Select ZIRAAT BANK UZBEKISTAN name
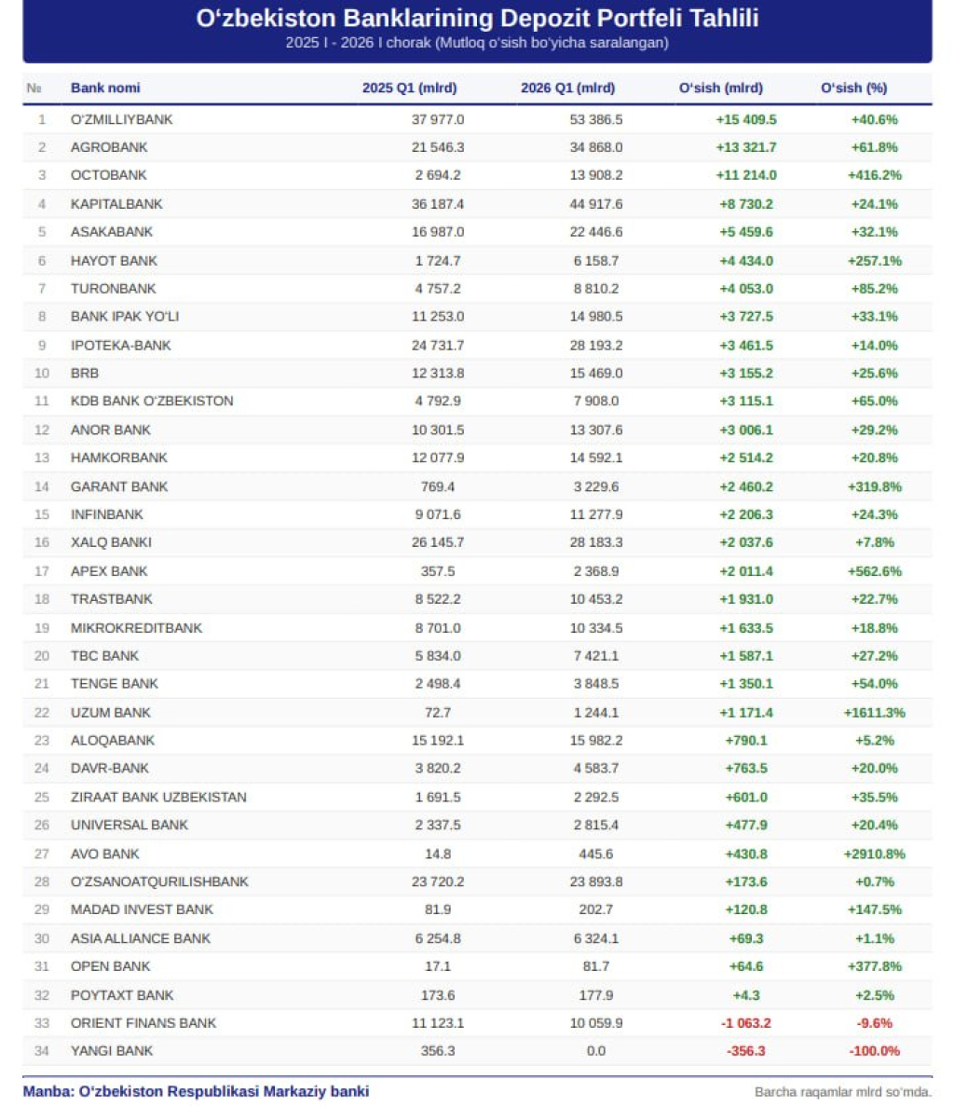 tap(158, 797)
